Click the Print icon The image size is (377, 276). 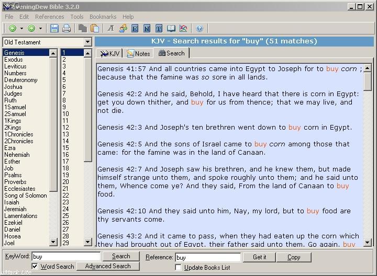click(x=66, y=28)
